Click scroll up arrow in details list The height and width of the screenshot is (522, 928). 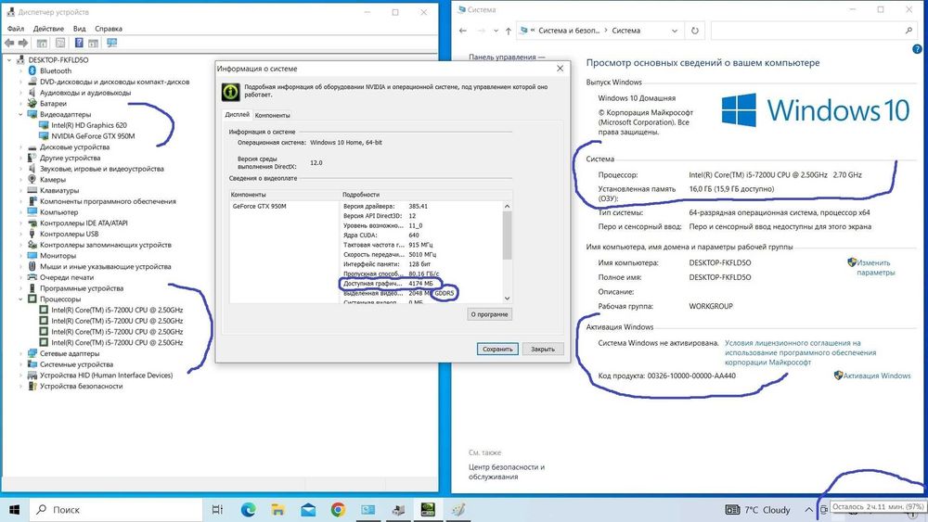508,206
